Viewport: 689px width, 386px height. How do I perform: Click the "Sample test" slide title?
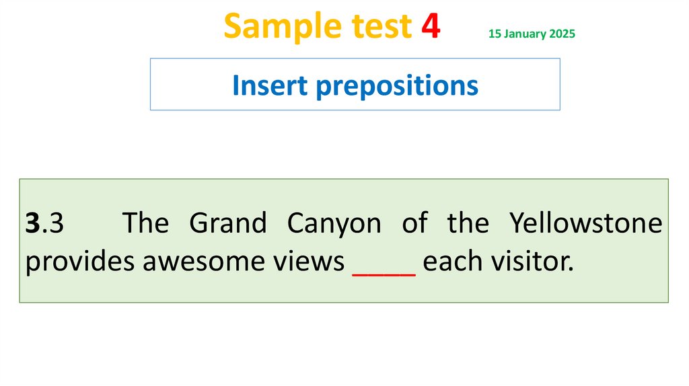coord(317,26)
